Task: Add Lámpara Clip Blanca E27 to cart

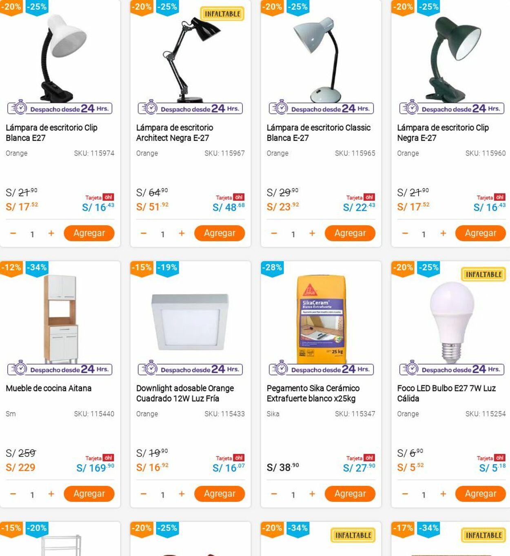Action: [x=89, y=233]
